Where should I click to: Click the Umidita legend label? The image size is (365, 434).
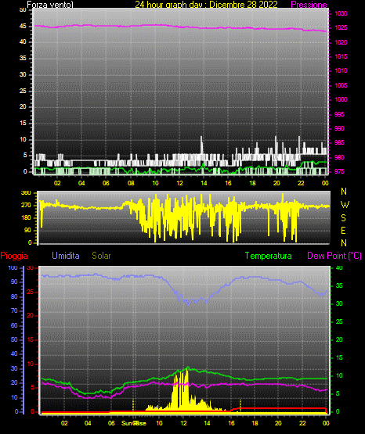(66, 256)
